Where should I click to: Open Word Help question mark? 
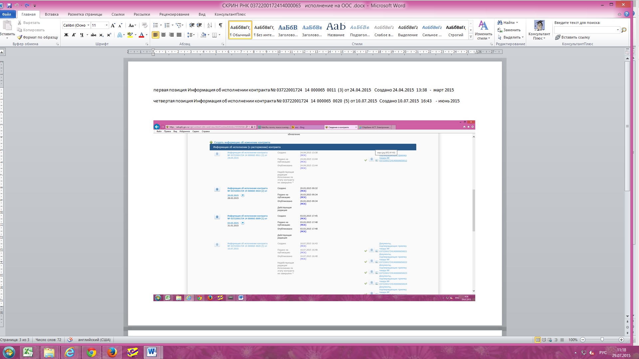(x=627, y=14)
